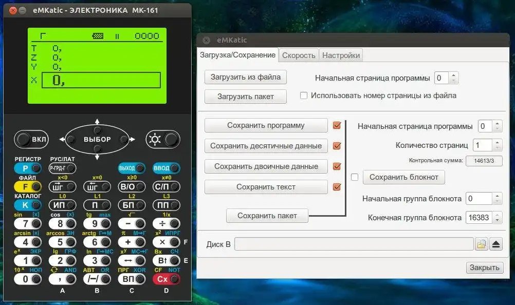Close the eMKatic settings dialog window
The image size is (515, 305).
(206, 40)
